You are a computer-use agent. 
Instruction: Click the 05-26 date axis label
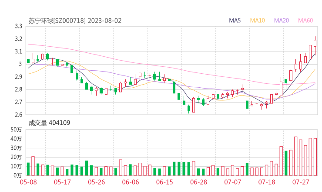tap(97, 182)
